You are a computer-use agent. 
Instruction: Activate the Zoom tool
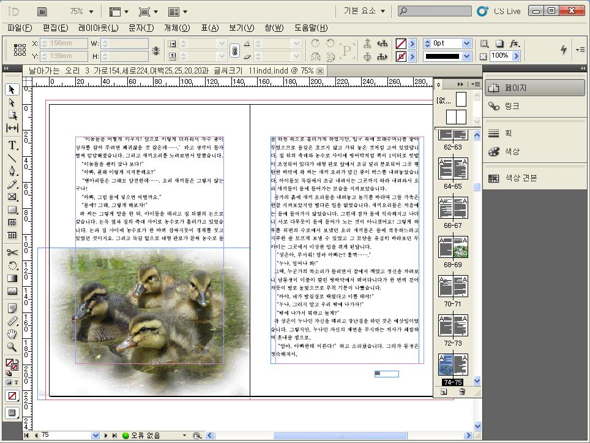pos(12,347)
